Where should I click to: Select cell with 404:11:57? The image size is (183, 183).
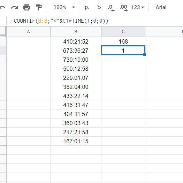coord(76,114)
